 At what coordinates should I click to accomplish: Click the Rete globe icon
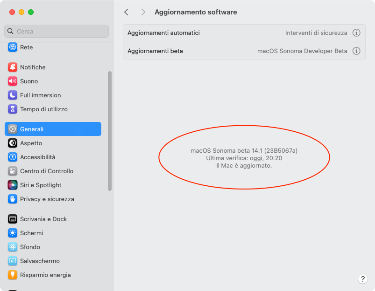click(13, 47)
